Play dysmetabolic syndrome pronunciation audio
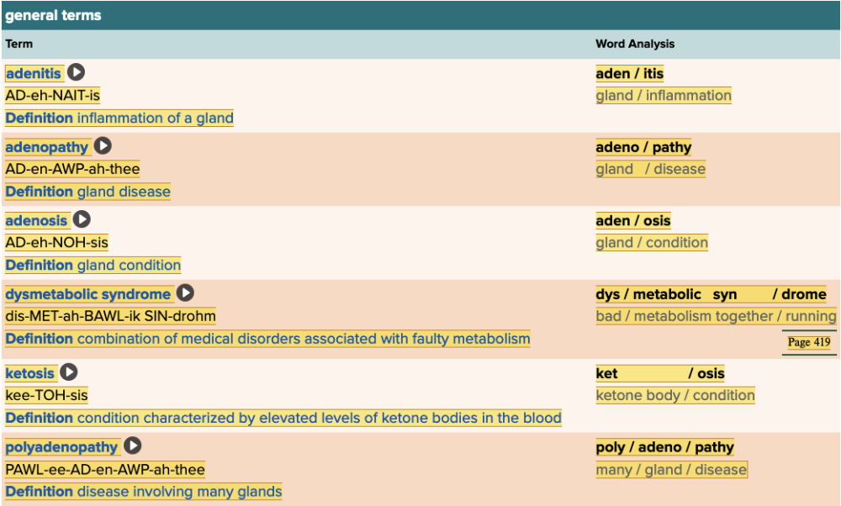Screen dimensions: 841x506 (185, 293)
